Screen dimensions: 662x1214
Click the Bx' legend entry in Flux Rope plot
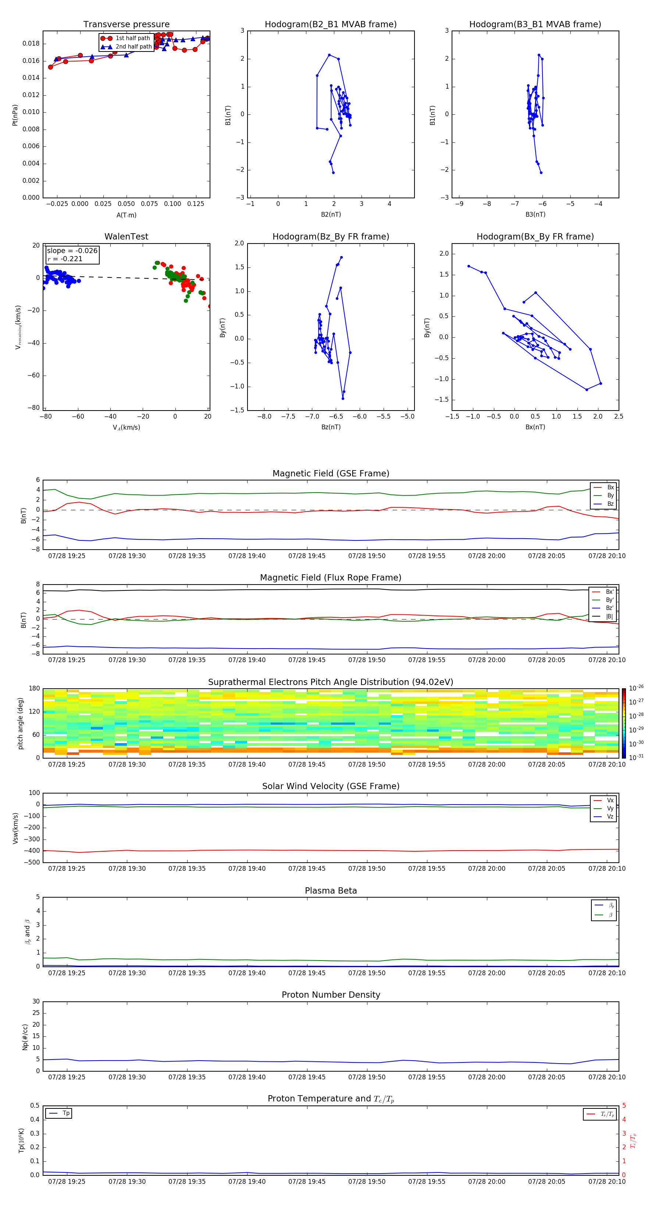point(603,592)
